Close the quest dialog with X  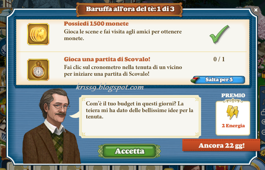pos(256,10)
